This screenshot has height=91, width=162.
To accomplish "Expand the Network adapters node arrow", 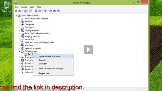I will 19,49.
